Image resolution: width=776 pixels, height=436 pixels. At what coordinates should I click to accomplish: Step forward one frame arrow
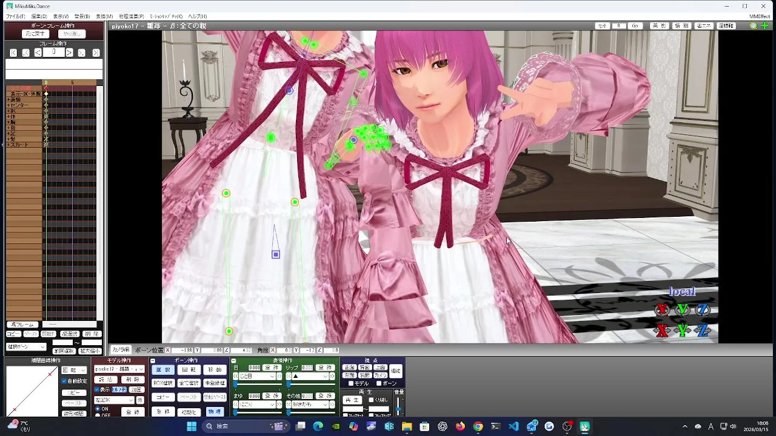tap(69, 53)
